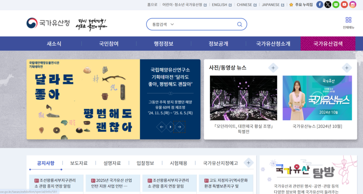Open the 국가유산뉴스 2024년 10월 video thumbnail

[x=317, y=98]
